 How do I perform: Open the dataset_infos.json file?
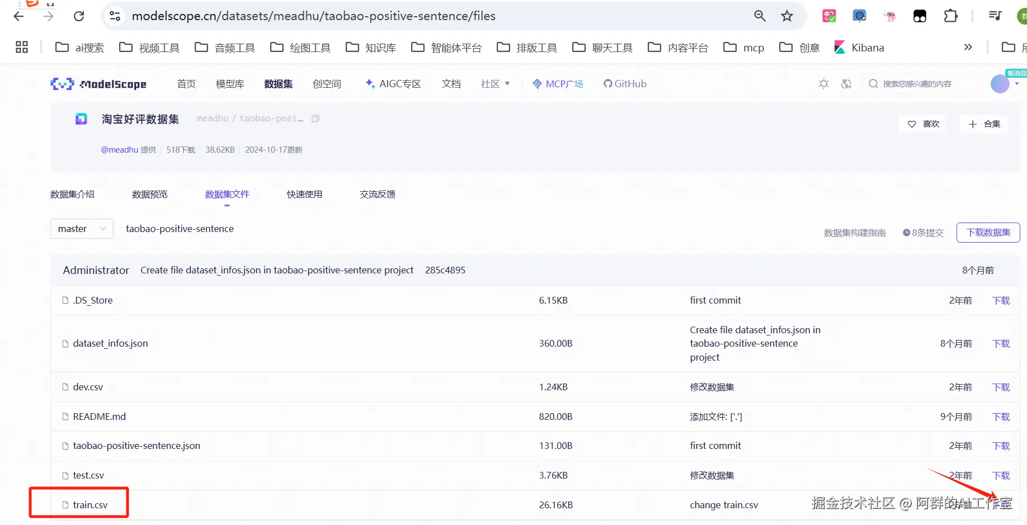110,343
